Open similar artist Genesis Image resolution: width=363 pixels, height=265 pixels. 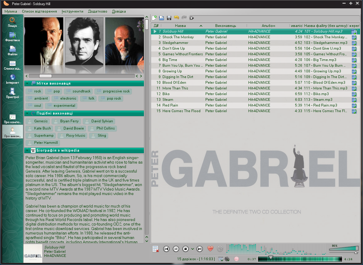38,121
